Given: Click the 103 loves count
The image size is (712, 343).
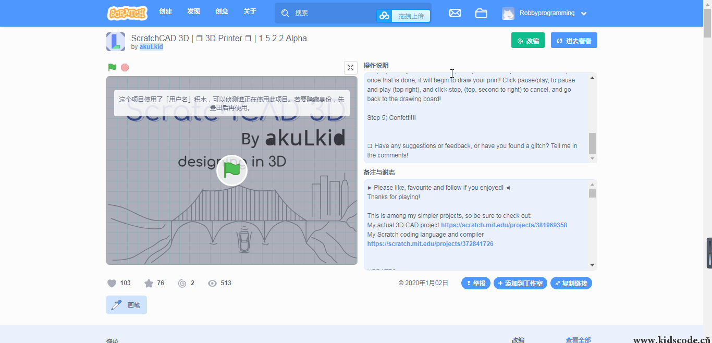Looking at the screenshot, I should [125, 283].
